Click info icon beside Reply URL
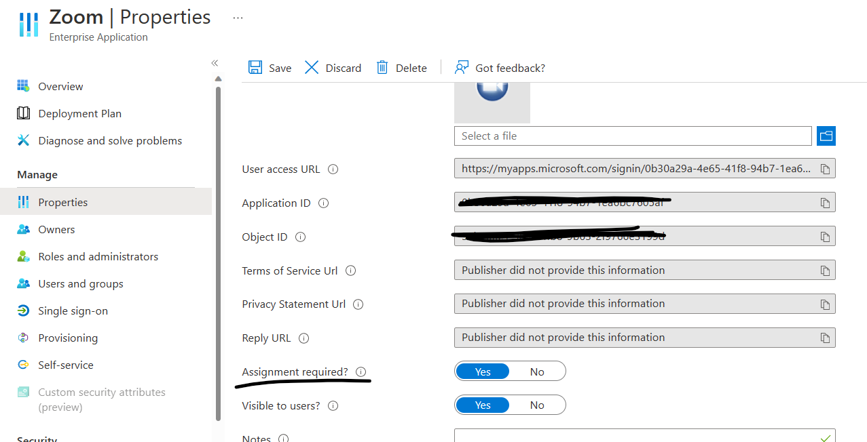This screenshot has height=442, width=867. point(303,338)
